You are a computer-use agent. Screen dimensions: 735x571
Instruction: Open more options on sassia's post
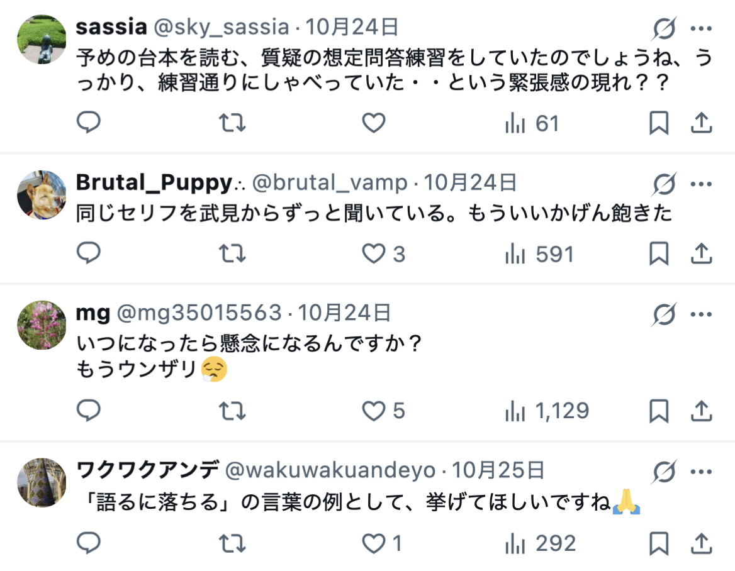[x=701, y=29]
